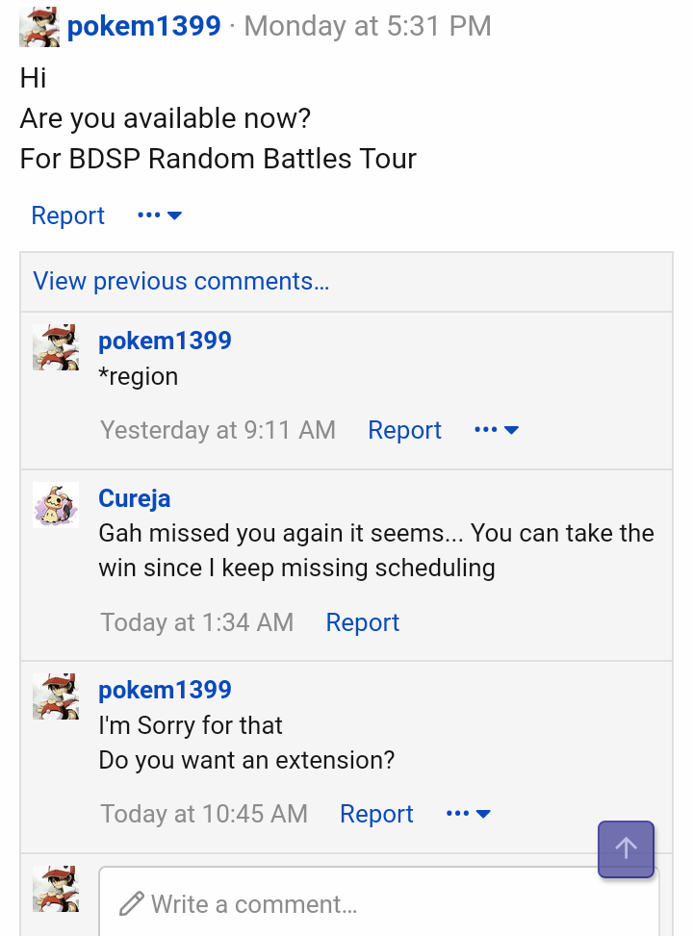The image size is (693, 936).
Task: Report the "*region" comment
Action: click(404, 430)
